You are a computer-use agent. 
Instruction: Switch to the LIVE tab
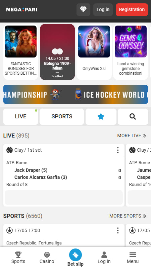20,117
